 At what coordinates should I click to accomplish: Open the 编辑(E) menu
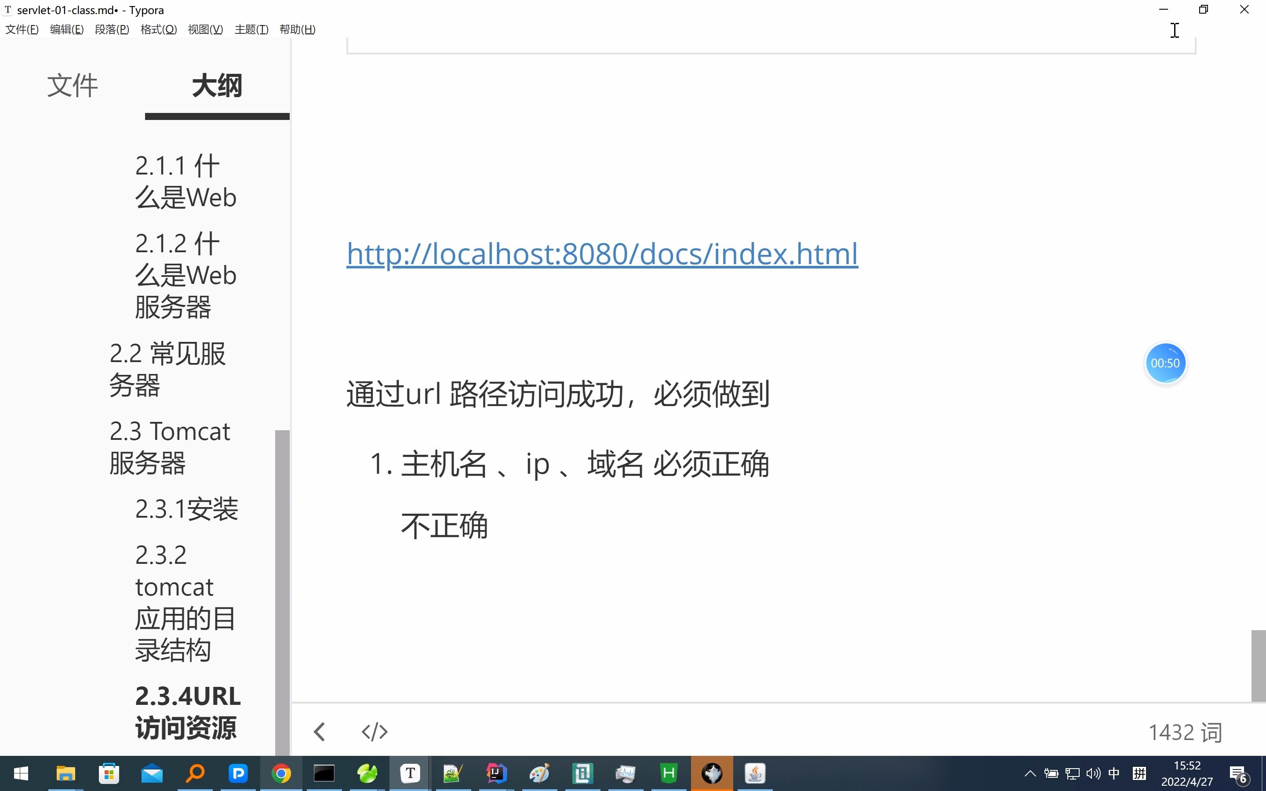(x=67, y=29)
